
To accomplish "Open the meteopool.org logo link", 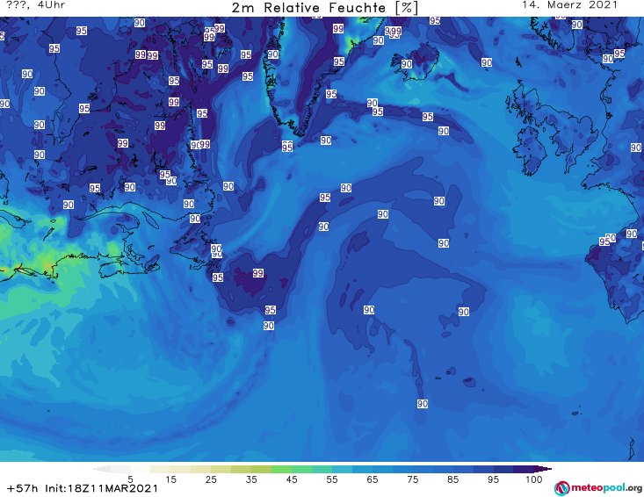I will (598, 488).
